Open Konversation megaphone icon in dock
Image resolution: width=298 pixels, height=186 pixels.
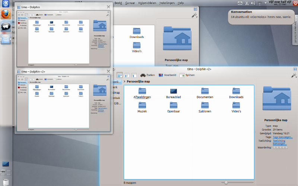pos(6,26)
